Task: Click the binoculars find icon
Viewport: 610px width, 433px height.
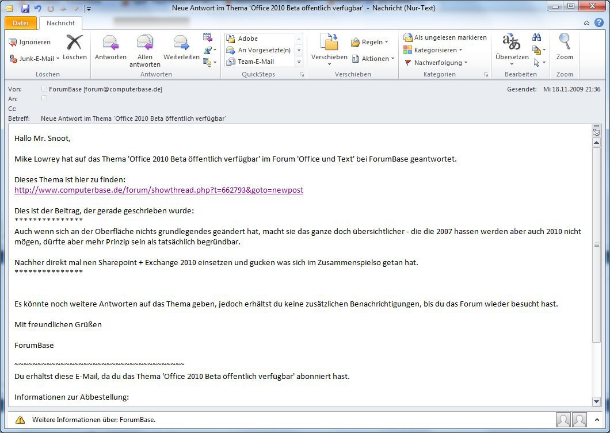Action: coord(537,37)
